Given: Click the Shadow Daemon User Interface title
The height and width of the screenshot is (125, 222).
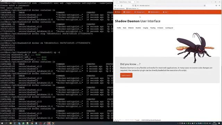Looking at the screenshot, I should 138,21.
